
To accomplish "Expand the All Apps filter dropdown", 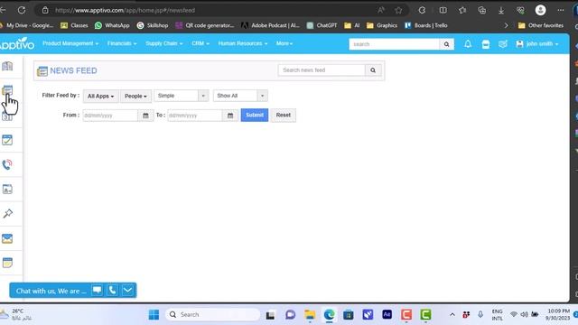I will click(100, 97).
